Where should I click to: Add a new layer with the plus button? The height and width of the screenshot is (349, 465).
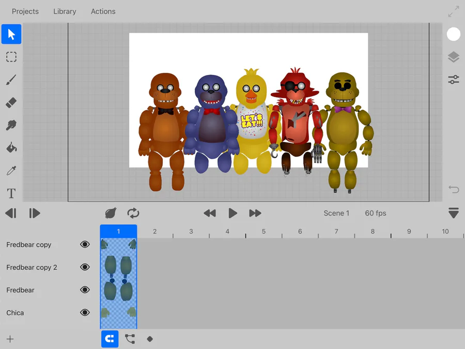coord(10,339)
